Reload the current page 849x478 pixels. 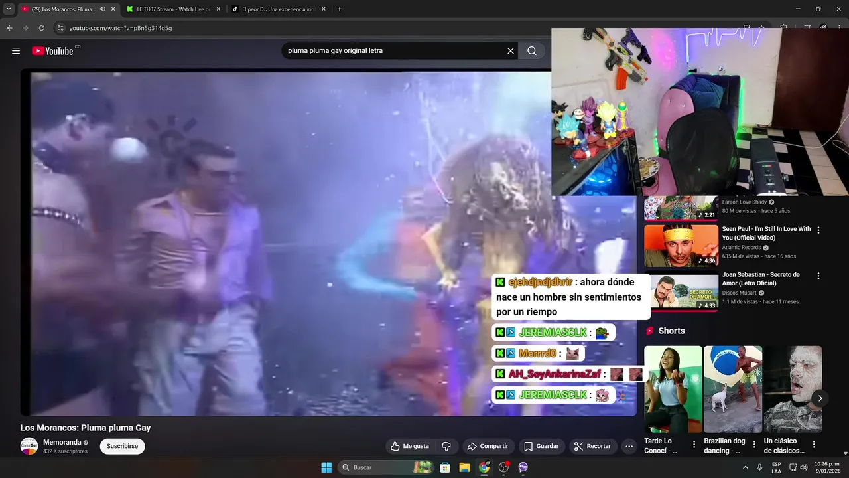tap(41, 28)
